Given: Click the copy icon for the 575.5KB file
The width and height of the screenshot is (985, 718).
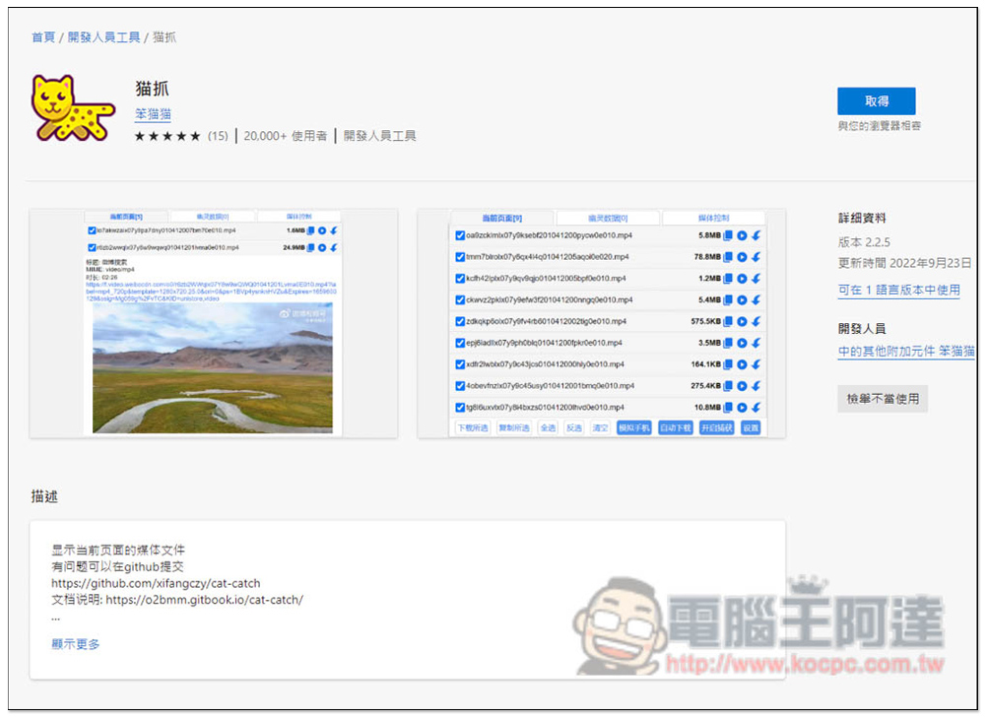Looking at the screenshot, I should (x=729, y=321).
